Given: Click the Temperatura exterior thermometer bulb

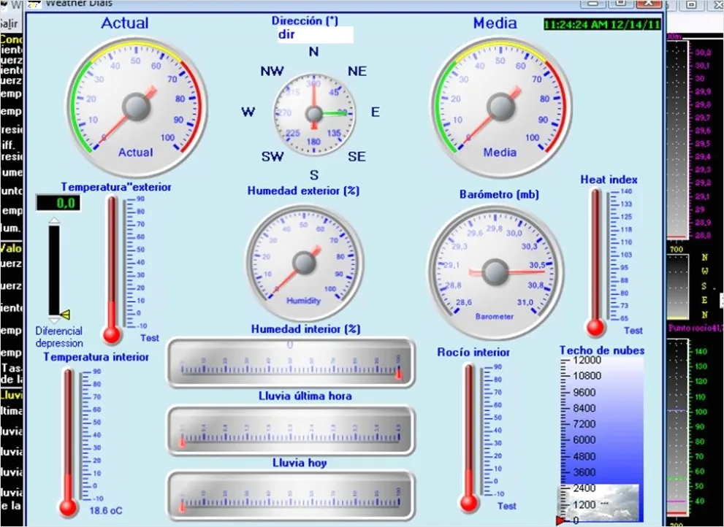Looking at the screenshot, I should [112, 334].
